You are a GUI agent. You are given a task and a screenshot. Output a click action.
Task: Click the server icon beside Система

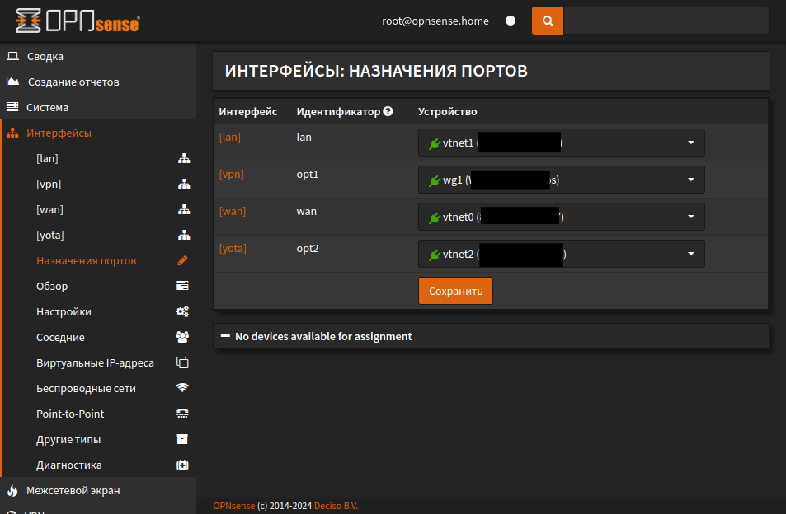pos(12,107)
